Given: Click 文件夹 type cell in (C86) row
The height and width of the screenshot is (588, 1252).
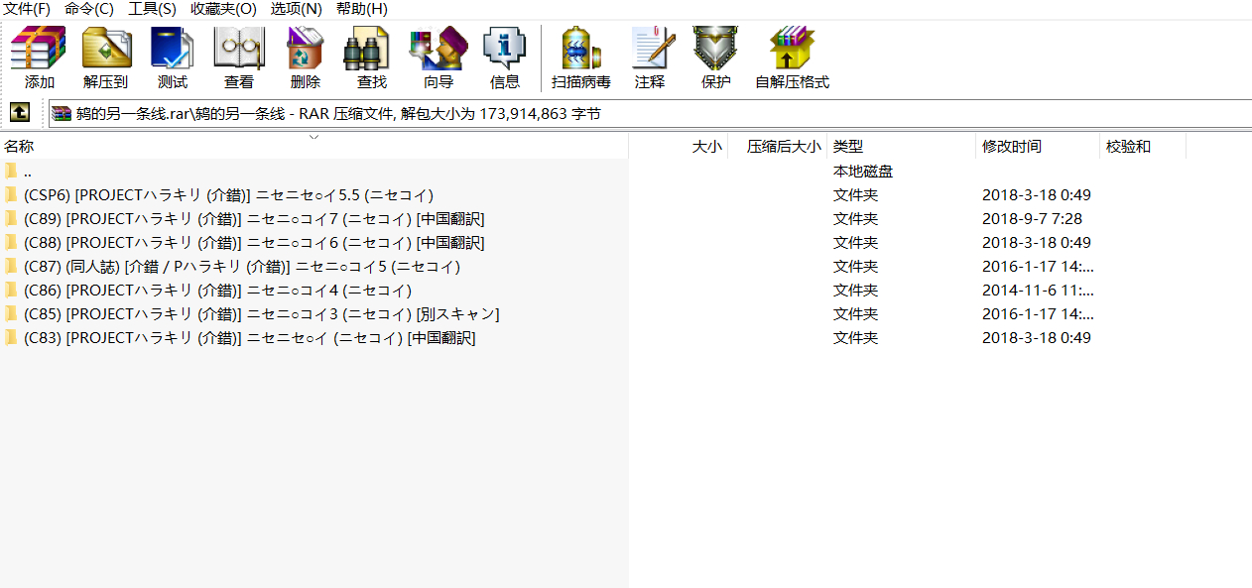Looking at the screenshot, I should [855, 291].
